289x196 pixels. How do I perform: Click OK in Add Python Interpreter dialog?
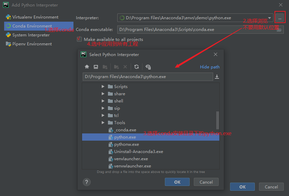(242, 187)
